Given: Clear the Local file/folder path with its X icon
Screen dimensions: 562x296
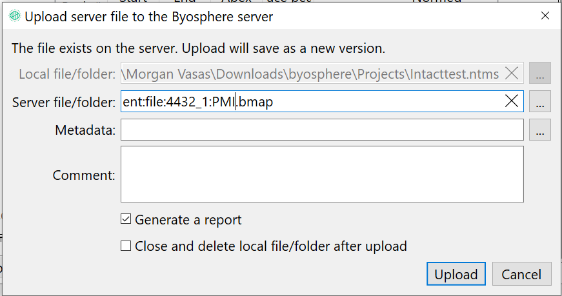Looking at the screenshot, I should coord(512,74).
